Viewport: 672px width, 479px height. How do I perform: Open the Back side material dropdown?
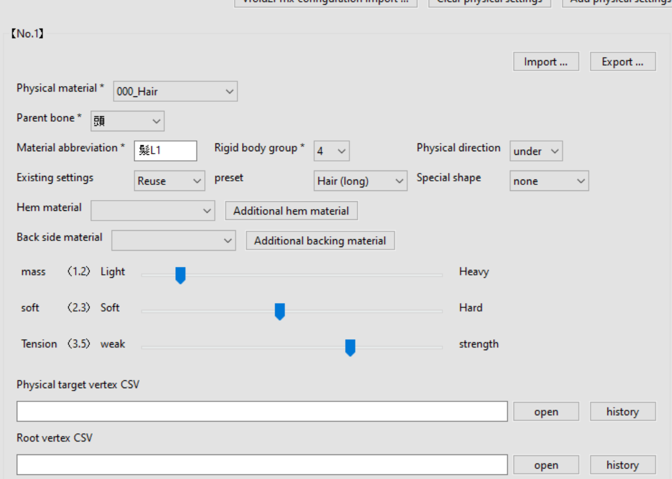click(173, 240)
